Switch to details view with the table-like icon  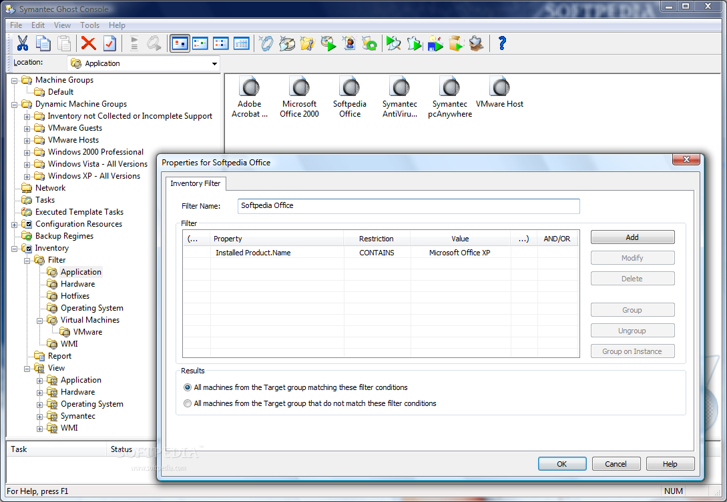[242, 43]
